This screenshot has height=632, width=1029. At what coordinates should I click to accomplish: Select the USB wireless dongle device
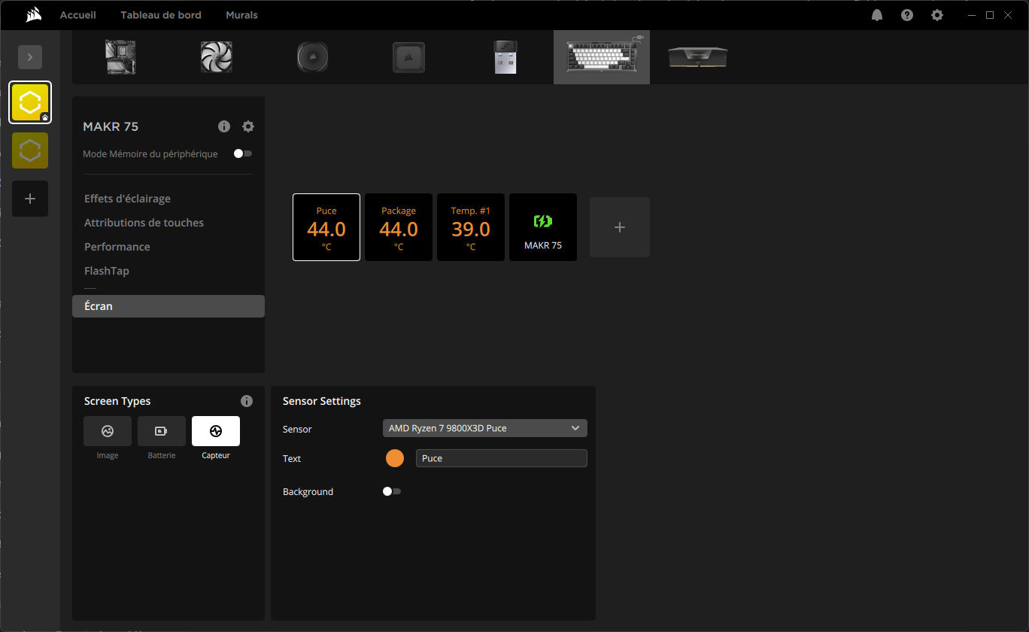(x=505, y=57)
